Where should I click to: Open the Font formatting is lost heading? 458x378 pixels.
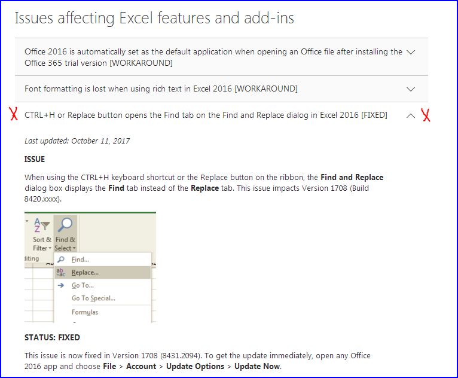pyautogui.click(x=161, y=89)
